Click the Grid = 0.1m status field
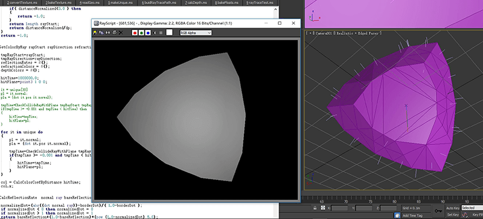Viewport: 483px width, 219px height. 415,208
